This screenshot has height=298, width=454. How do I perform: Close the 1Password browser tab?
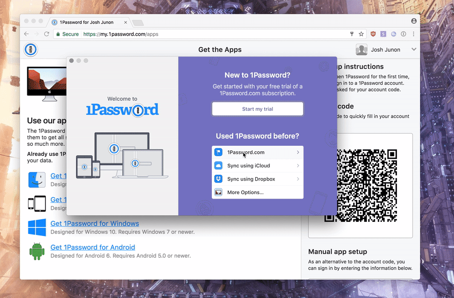coord(126,22)
